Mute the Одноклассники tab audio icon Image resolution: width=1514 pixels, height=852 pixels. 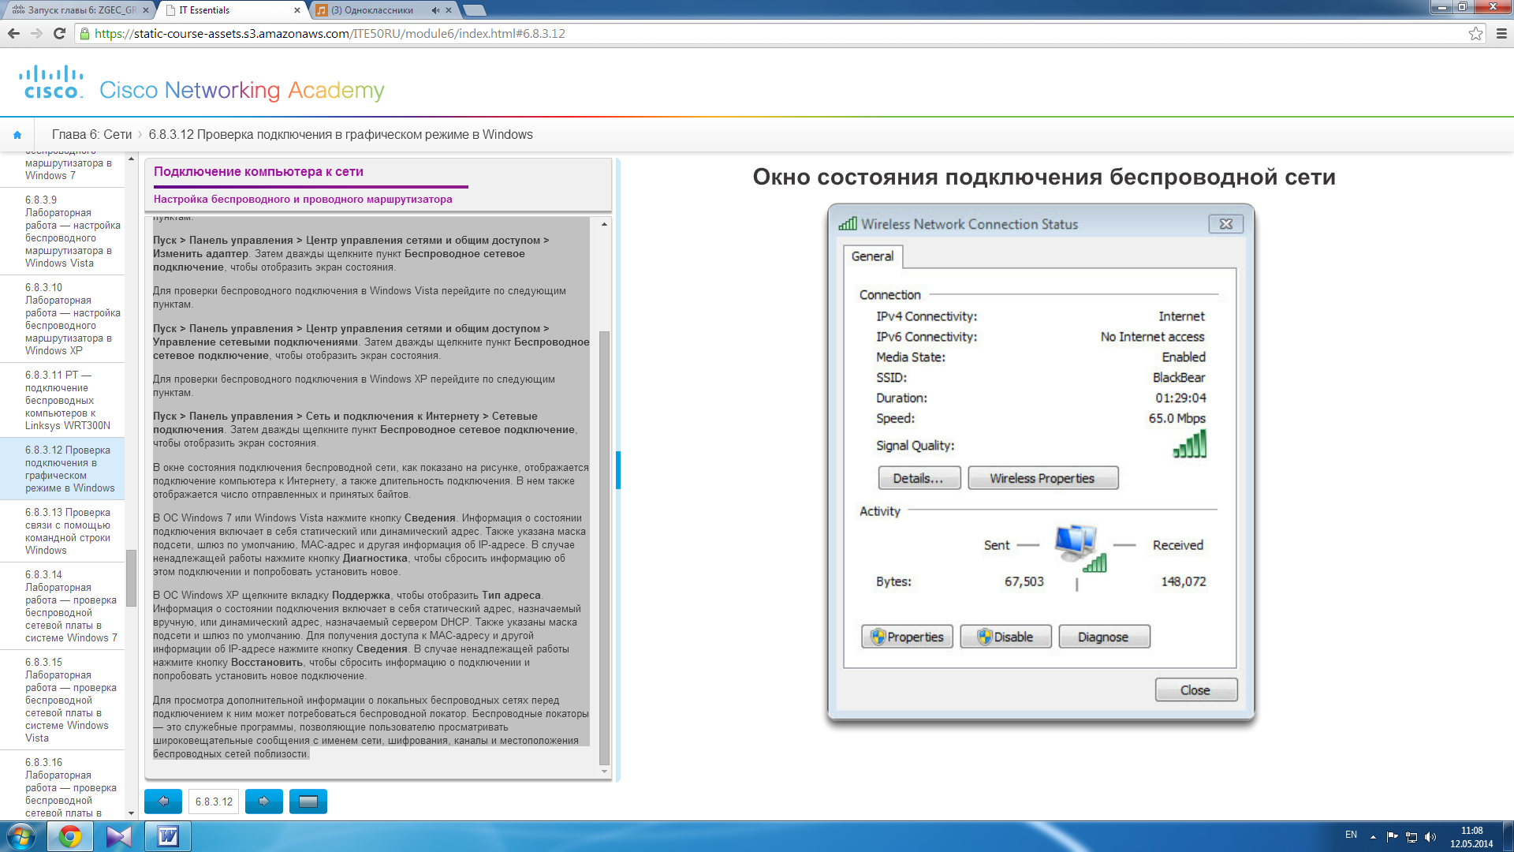click(435, 10)
